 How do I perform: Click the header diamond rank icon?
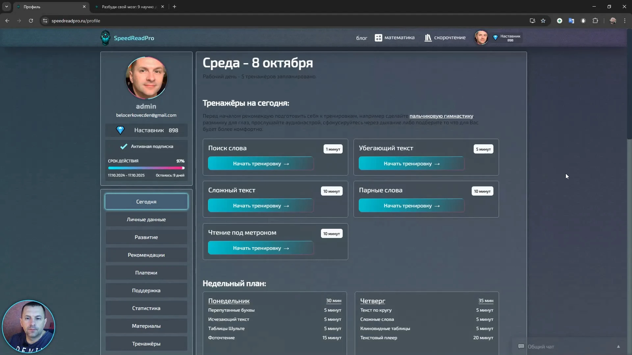(x=495, y=38)
